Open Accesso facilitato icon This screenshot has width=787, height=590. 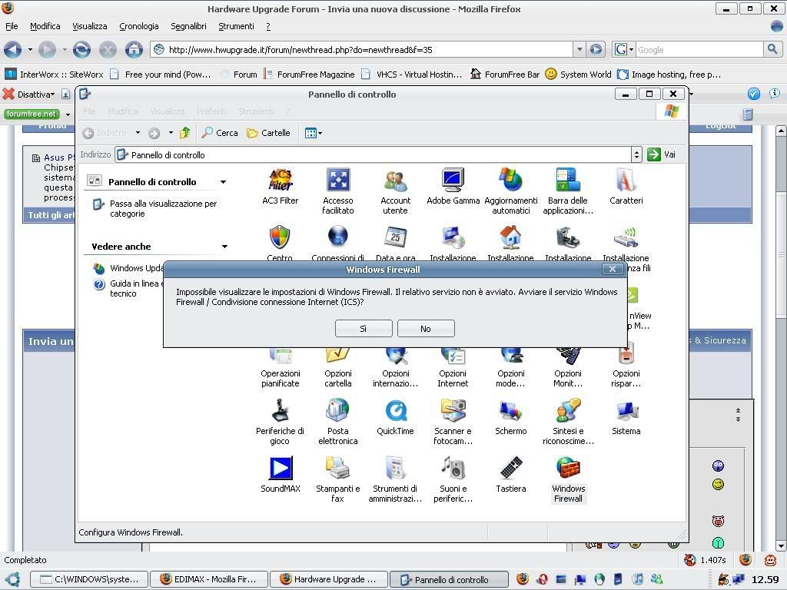coord(338,191)
